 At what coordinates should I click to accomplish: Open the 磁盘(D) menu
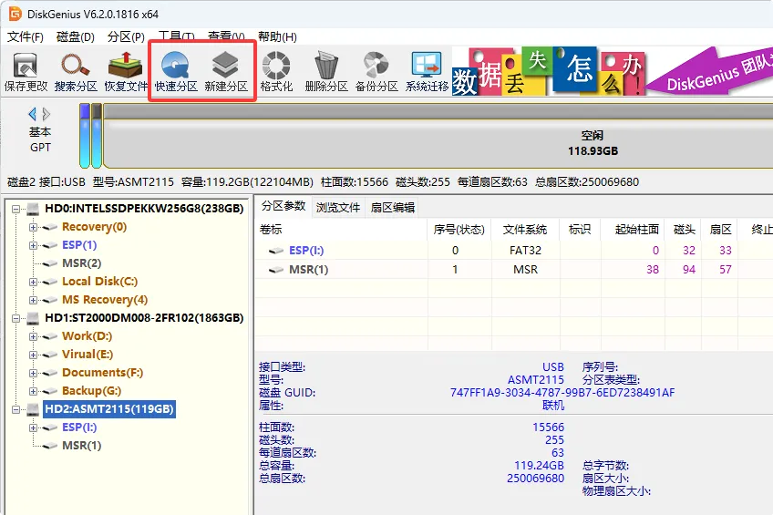point(76,37)
